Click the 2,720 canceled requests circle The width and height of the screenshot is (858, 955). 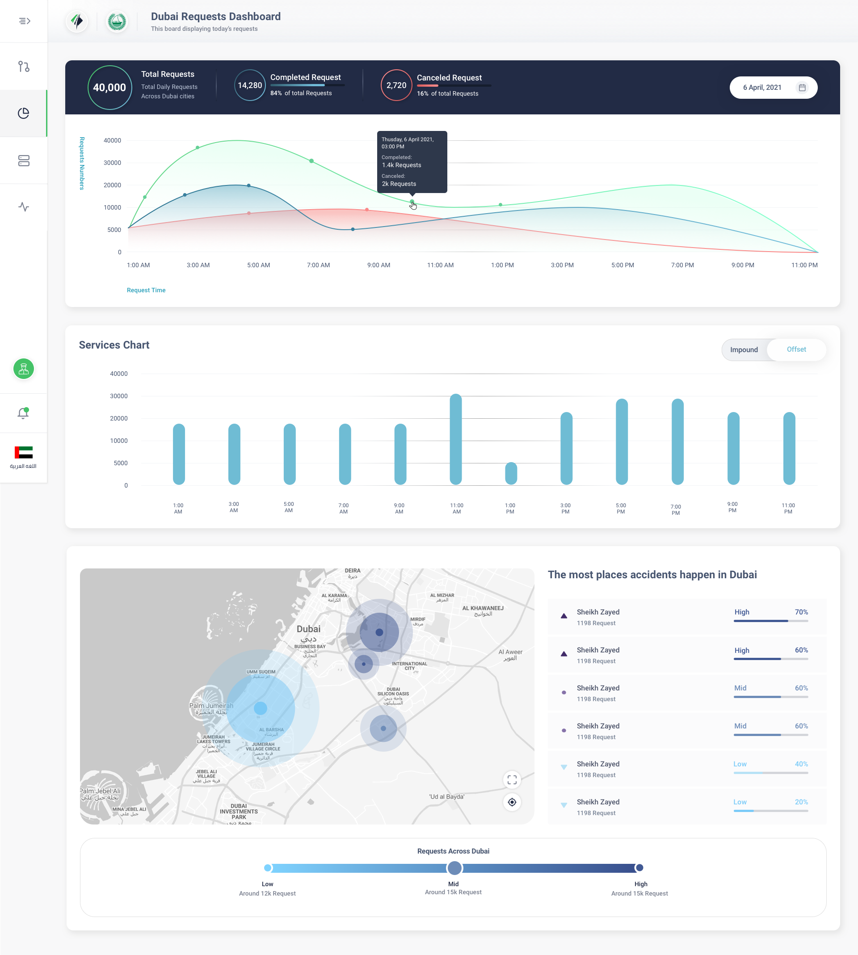coord(396,85)
